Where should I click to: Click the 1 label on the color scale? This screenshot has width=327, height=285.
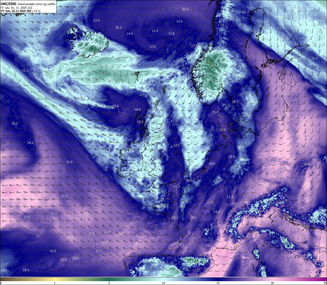click(55, 283)
